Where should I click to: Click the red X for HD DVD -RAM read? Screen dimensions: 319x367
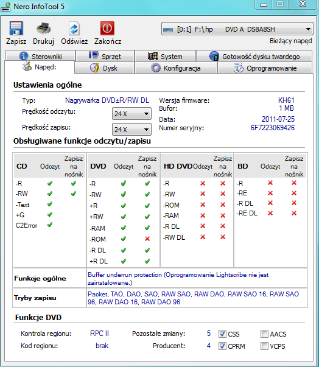pos(203,215)
